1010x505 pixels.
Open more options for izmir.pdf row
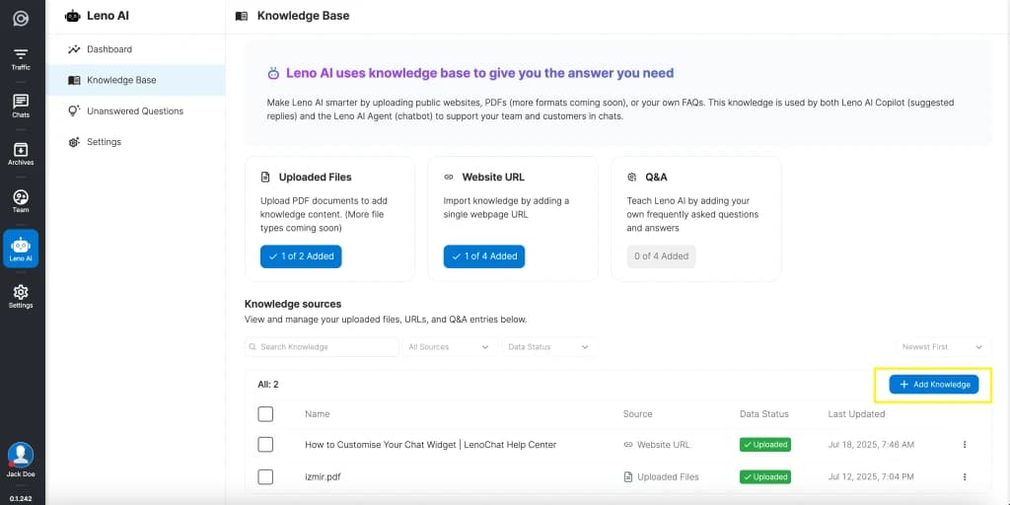tap(965, 476)
